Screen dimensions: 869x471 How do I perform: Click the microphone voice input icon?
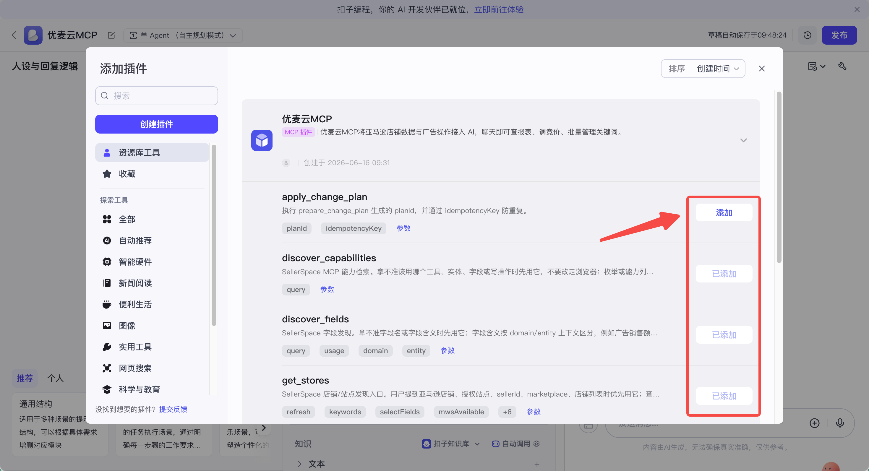click(840, 423)
